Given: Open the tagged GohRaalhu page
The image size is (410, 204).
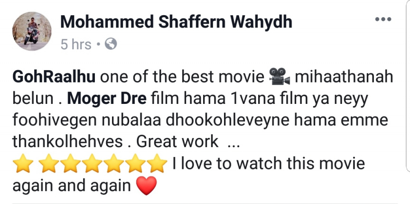Looking at the screenshot, I should 54,77.
